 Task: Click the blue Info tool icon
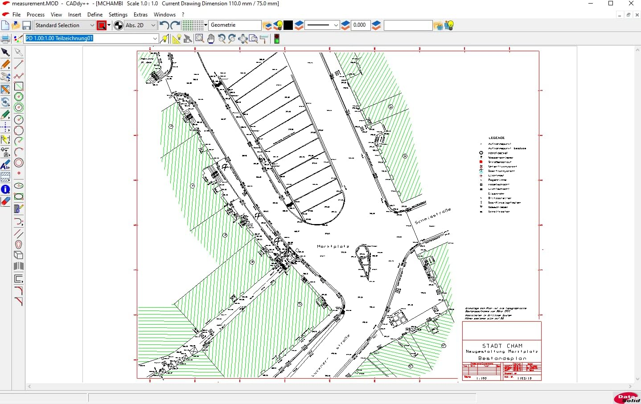[x=6, y=189]
